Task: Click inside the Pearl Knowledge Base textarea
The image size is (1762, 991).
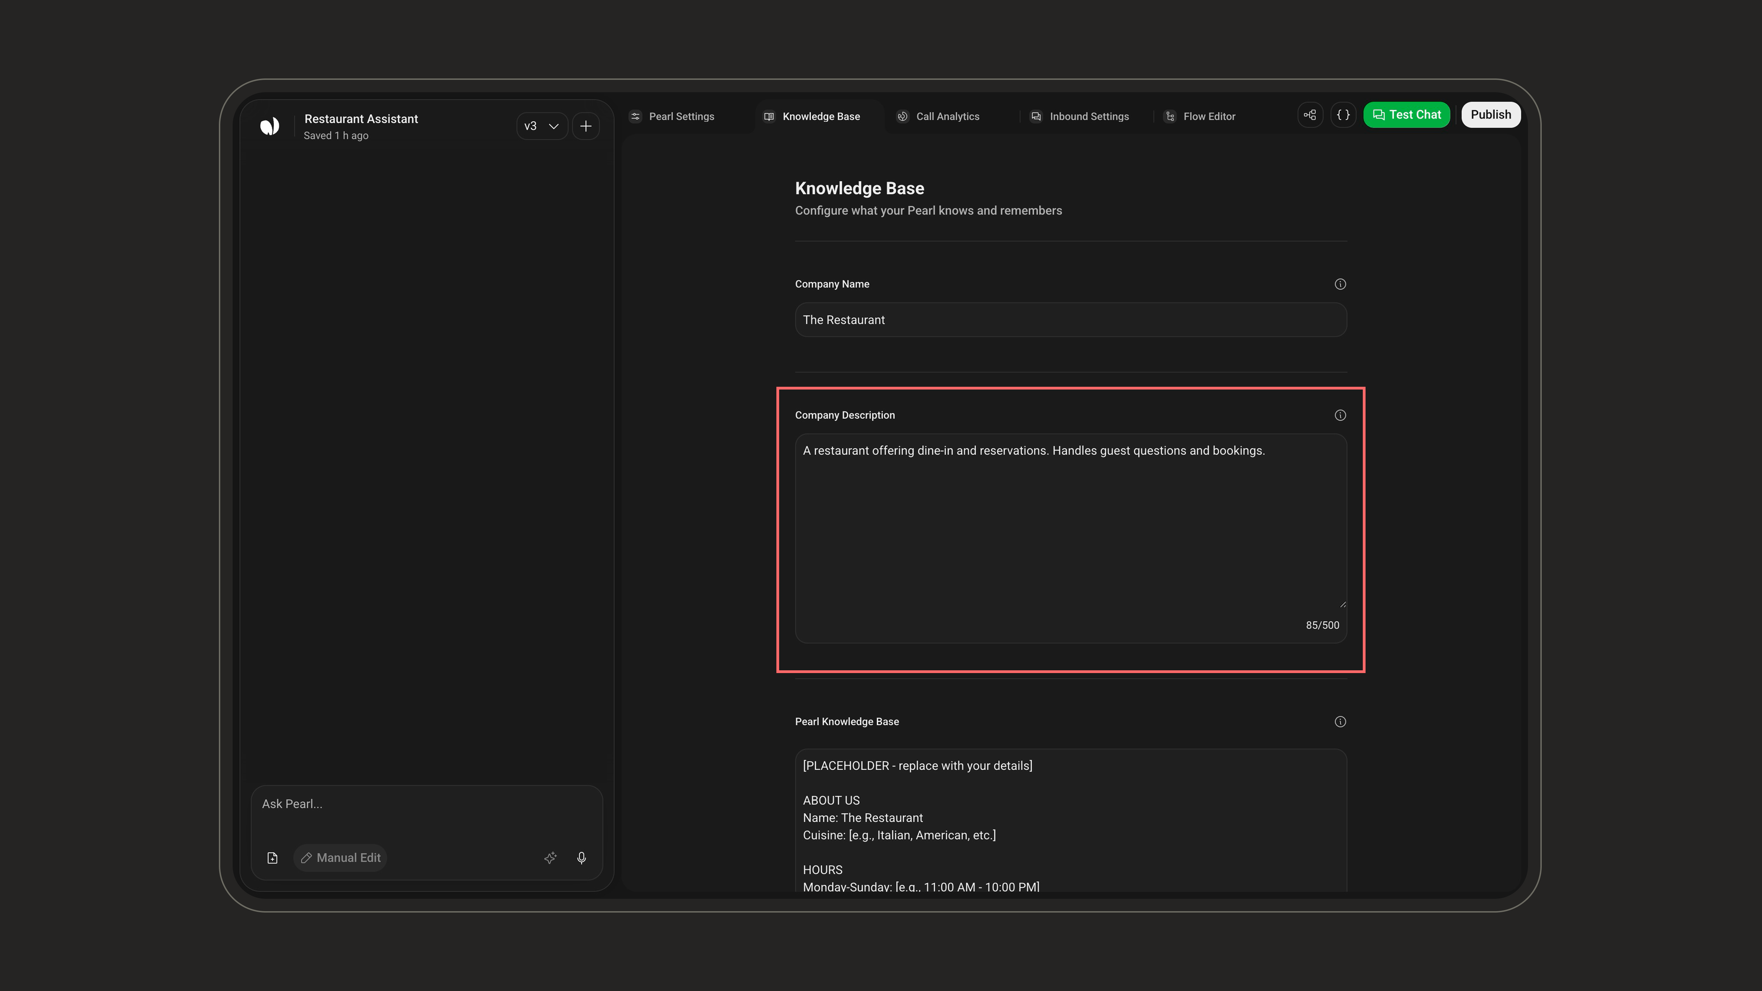Action: (1071, 821)
